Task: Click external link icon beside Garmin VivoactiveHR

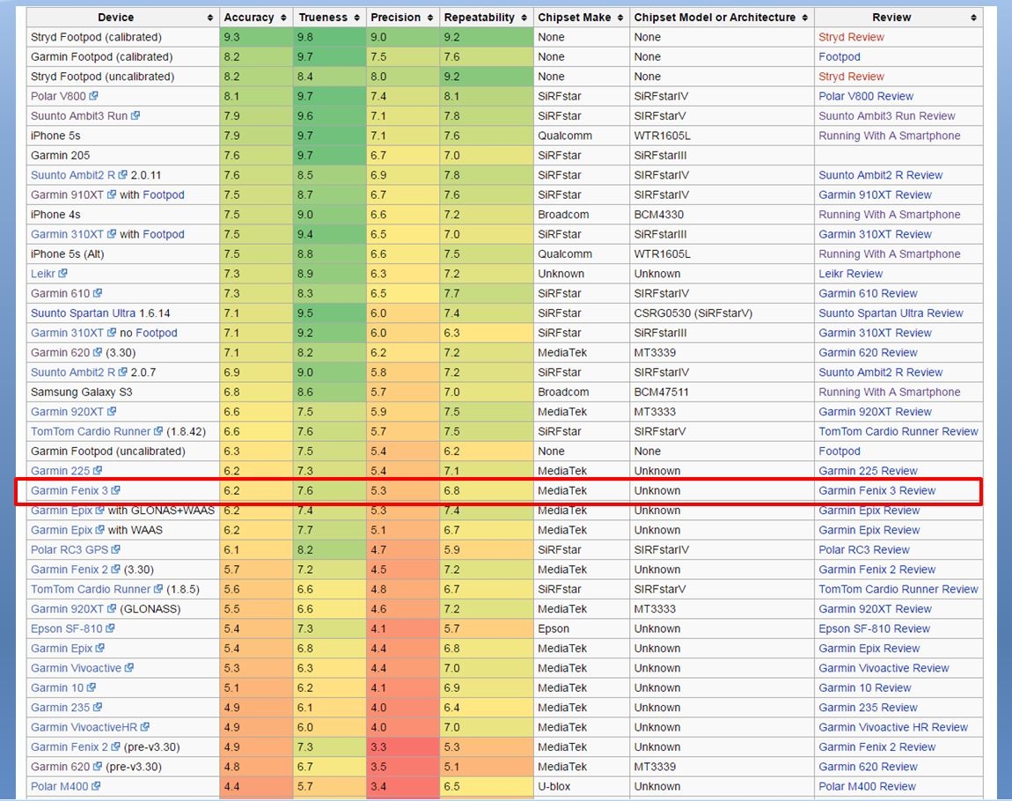Action: click(144, 727)
